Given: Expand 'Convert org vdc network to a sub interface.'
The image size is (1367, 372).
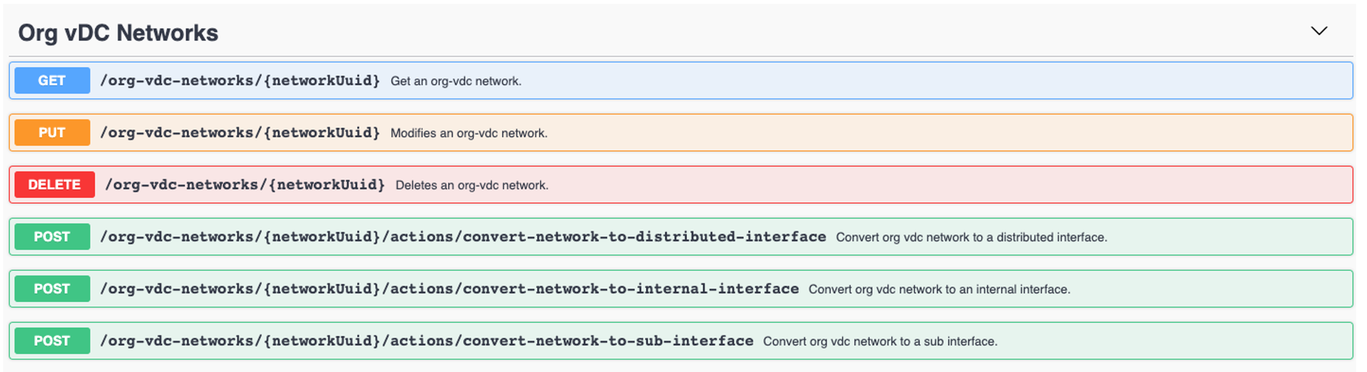Looking at the screenshot, I should click(x=879, y=342).
